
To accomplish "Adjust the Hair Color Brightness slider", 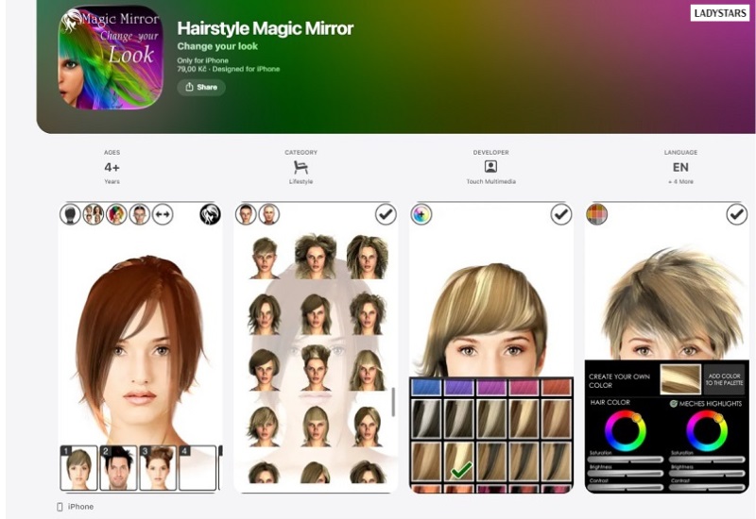I will pyautogui.click(x=626, y=474).
